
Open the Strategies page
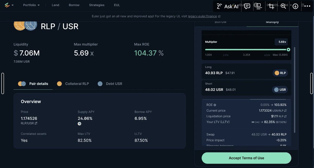(97, 5)
